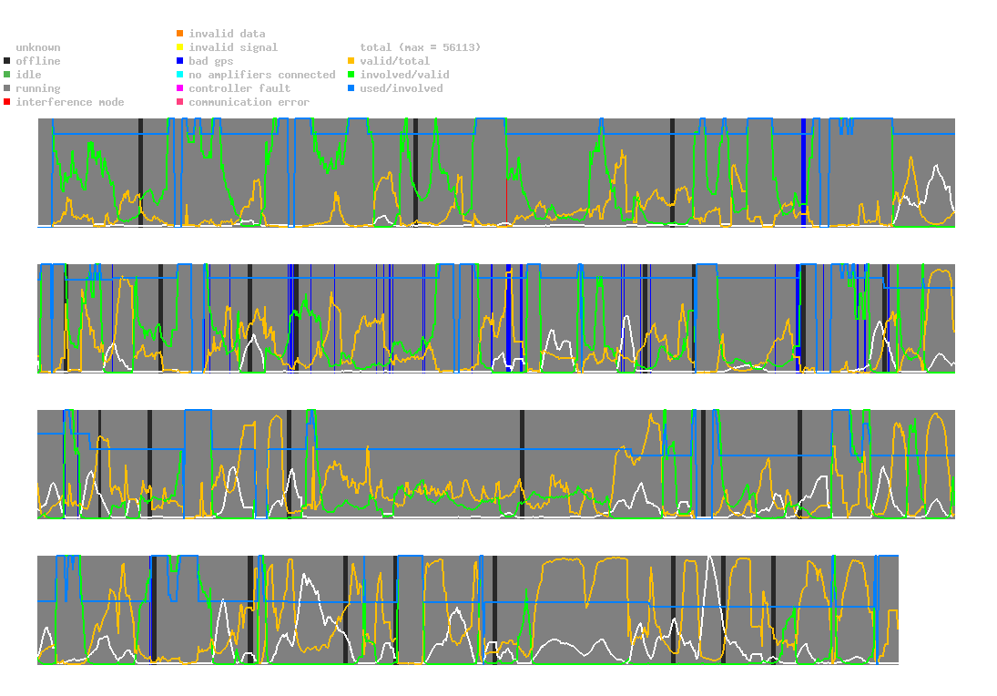Select the 'invalid signal' legend label
997x696 pixels.
tap(233, 47)
